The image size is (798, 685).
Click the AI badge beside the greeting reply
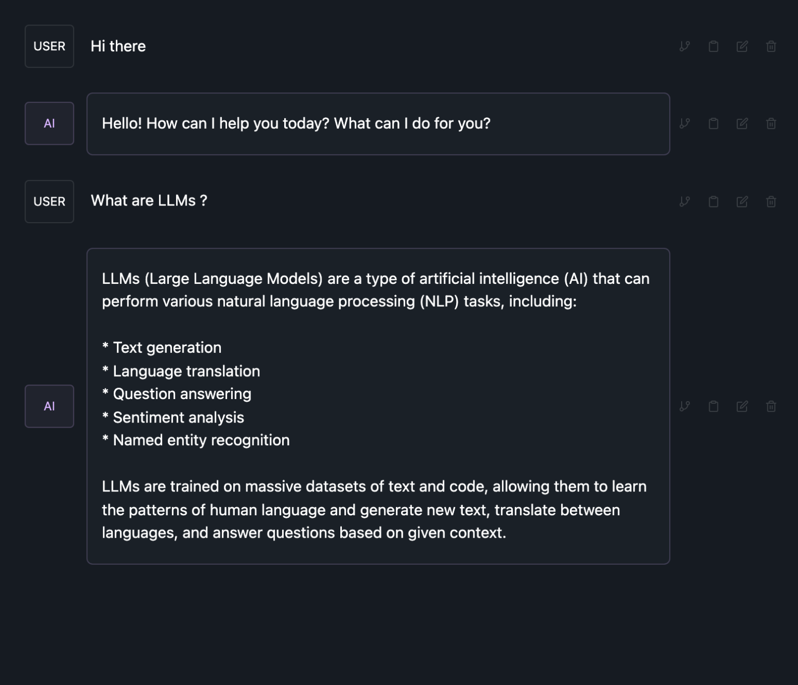[x=49, y=124]
